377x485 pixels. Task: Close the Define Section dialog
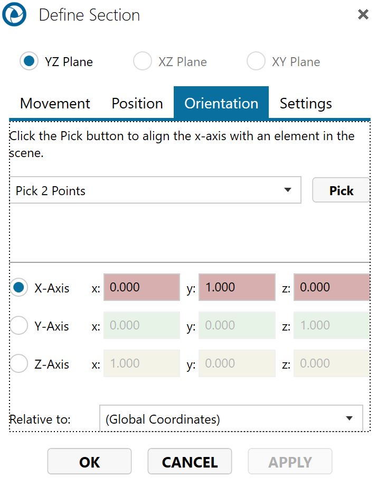[363, 15]
